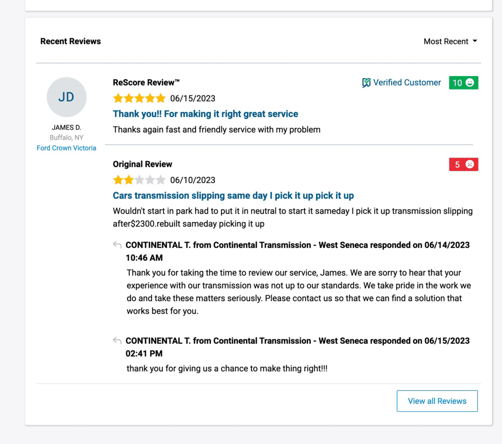Click the ReScore Review™ label
The image size is (502, 444).
(146, 83)
